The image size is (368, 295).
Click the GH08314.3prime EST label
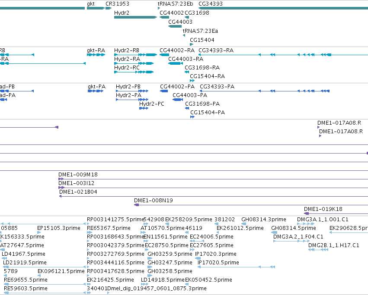263,220
